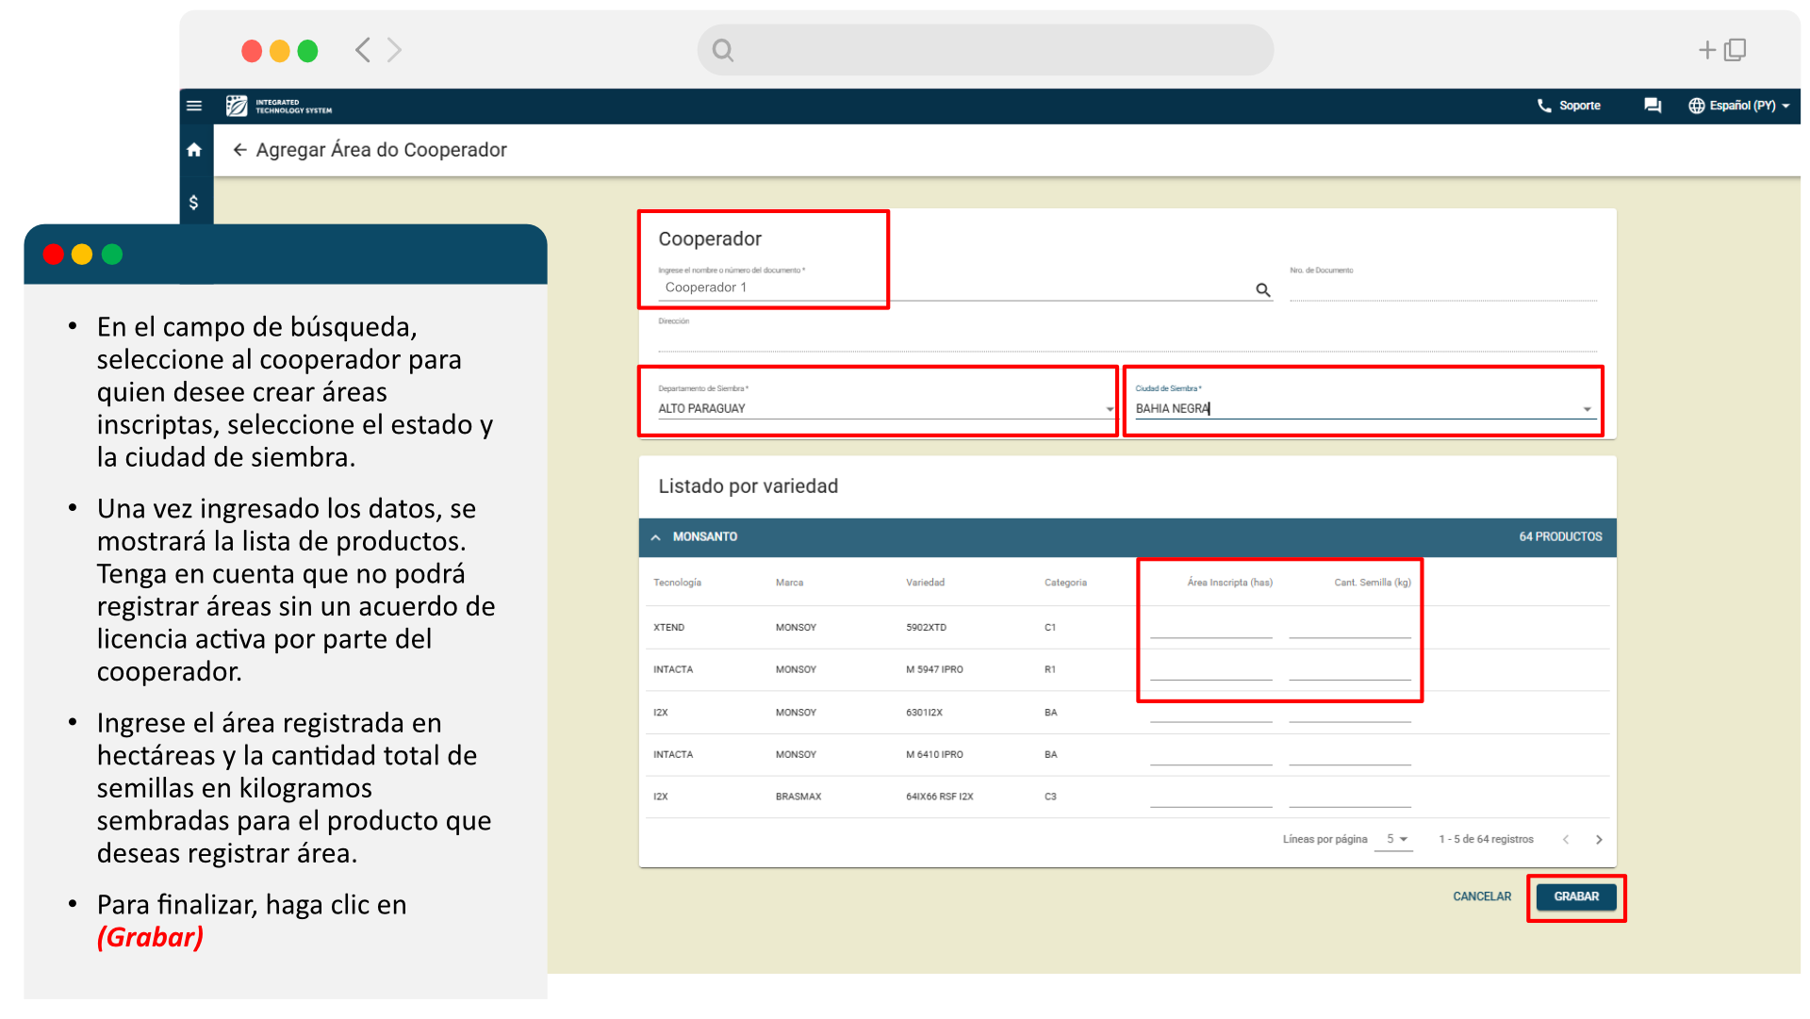Viewport: 1810px width, 1019px height.
Task: Click the Variedad column header
Action: click(925, 583)
